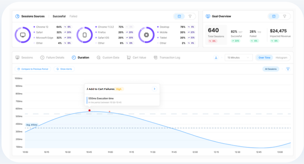Open the Failure Details tab

pyautogui.click(x=52, y=57)
